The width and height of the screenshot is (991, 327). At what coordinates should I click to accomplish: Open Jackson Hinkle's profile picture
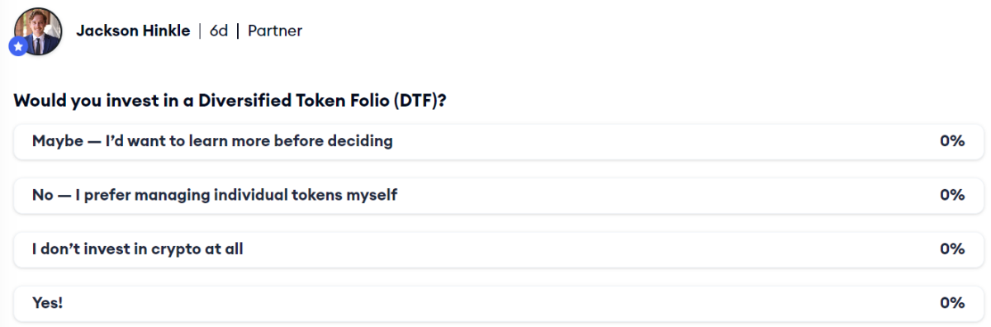(x=38, y=31)
